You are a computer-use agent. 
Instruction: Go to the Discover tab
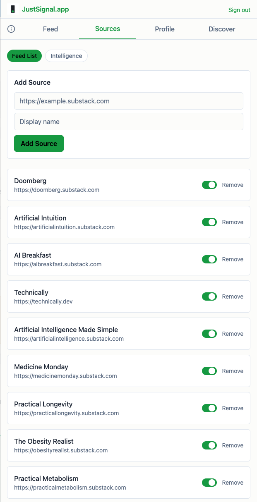pos(221,29)
